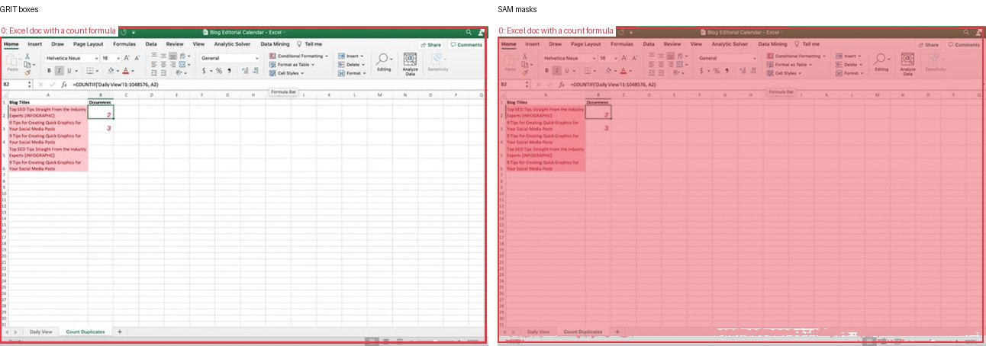This screenshot has width=986, height=346.
Task: Click Format Painter brush in GRIT boxes Excel
Action: [x=27, y=72]
